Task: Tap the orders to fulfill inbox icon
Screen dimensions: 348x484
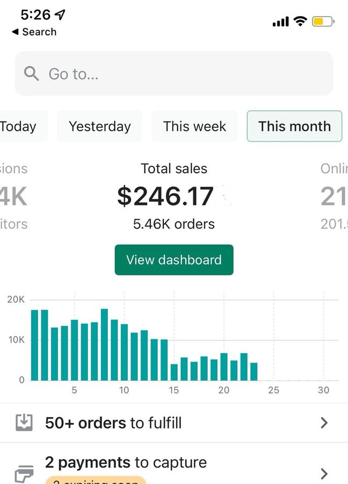Action: pos(24,423)
